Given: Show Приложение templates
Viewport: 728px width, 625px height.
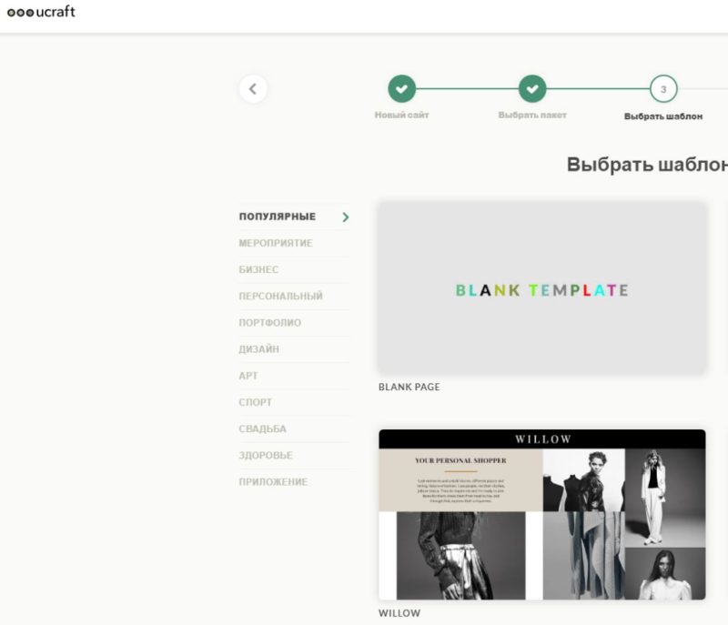Looking at the screenshot, I should (x=273, y=481).
